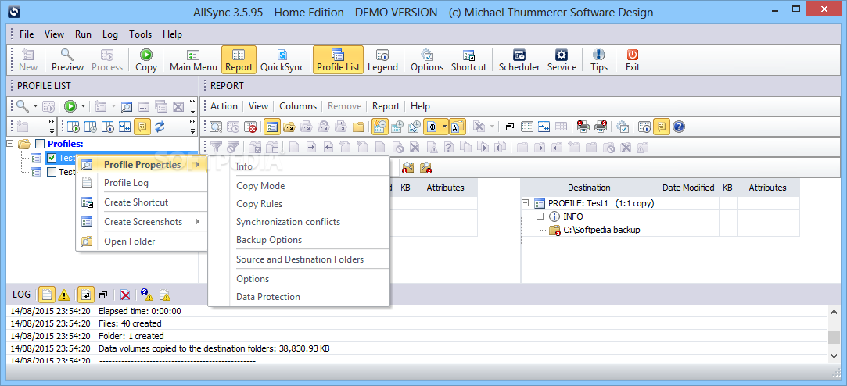The height and width of the screenshot is (386, 847).
Task: Show the Legend panel
Action: [382, 60]
